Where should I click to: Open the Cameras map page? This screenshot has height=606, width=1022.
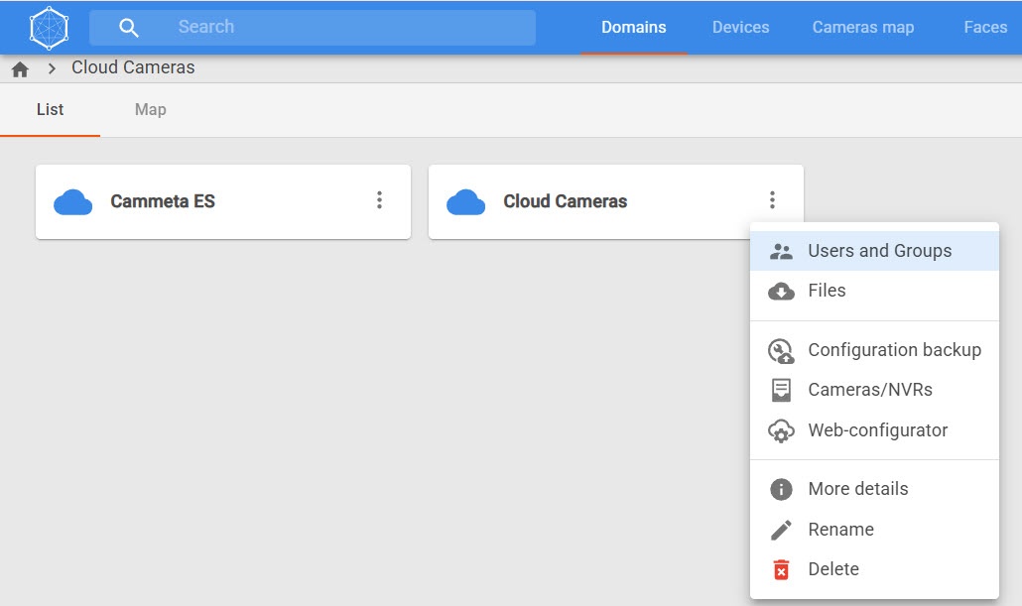pyautogui.click(x=862, y=28)
